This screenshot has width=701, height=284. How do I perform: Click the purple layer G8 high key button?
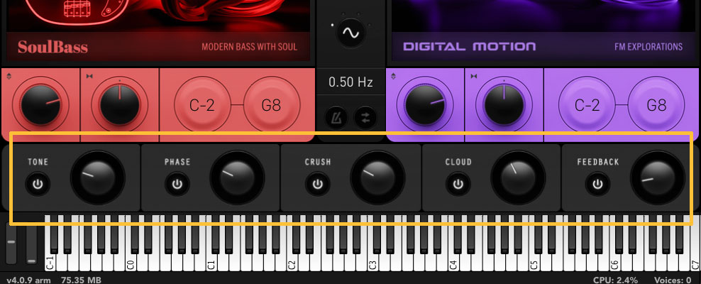[x=656, y=105]
